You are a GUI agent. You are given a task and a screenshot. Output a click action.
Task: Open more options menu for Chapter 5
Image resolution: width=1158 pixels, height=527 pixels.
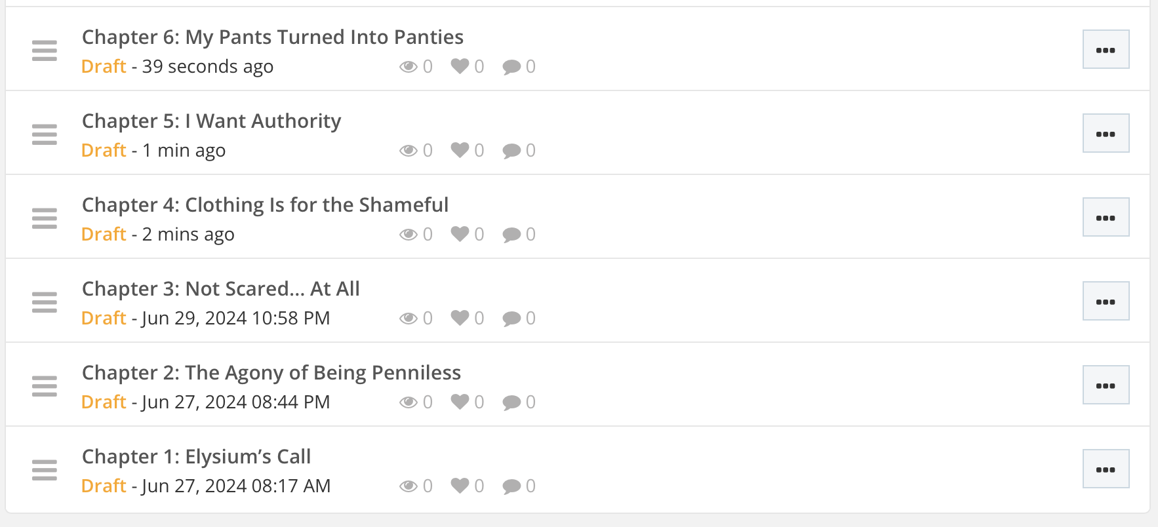click(x=1106, y=134)
